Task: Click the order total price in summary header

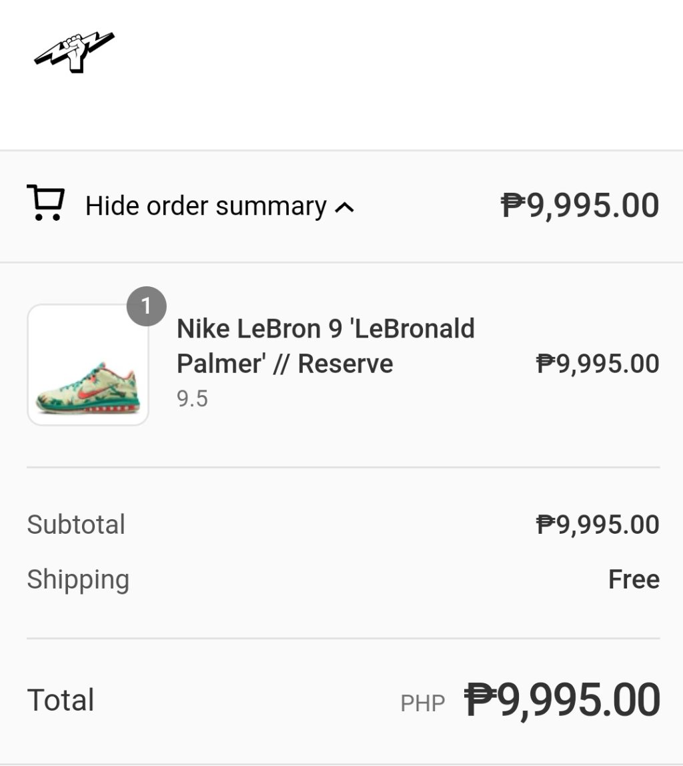Action: click(580, 206)
